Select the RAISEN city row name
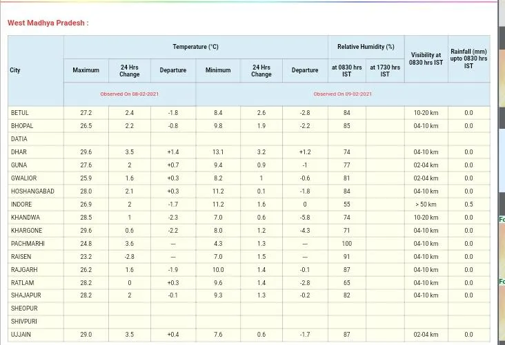The image size is (505, 345). point(21,257)
